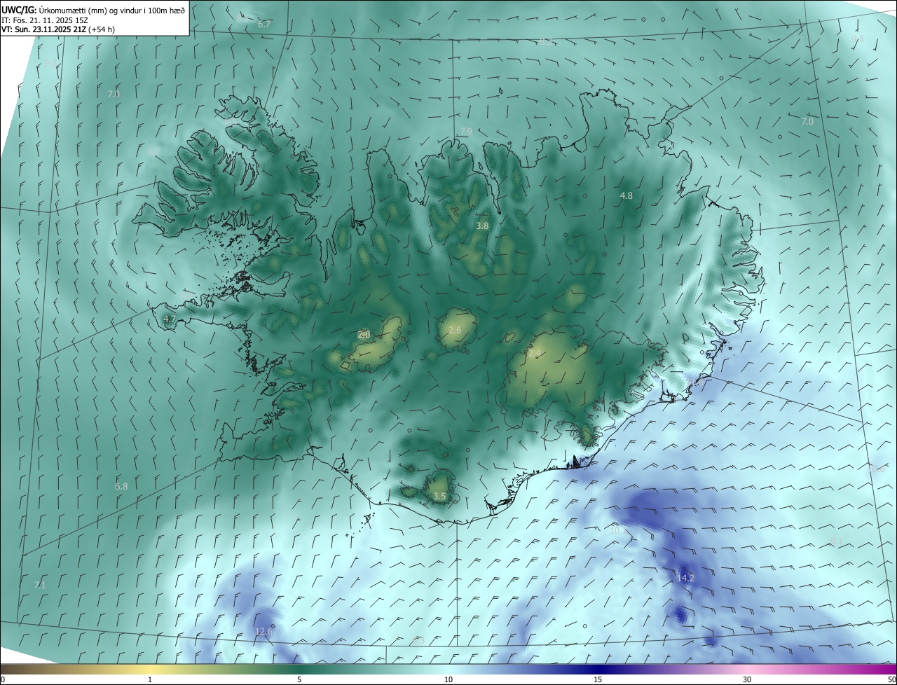Click the 6.8 value label
Viewport: 897px width, 685px height.
(x=121, y=486)
